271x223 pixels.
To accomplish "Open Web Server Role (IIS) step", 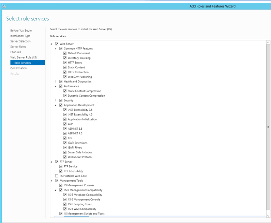I will pos(24,57).
